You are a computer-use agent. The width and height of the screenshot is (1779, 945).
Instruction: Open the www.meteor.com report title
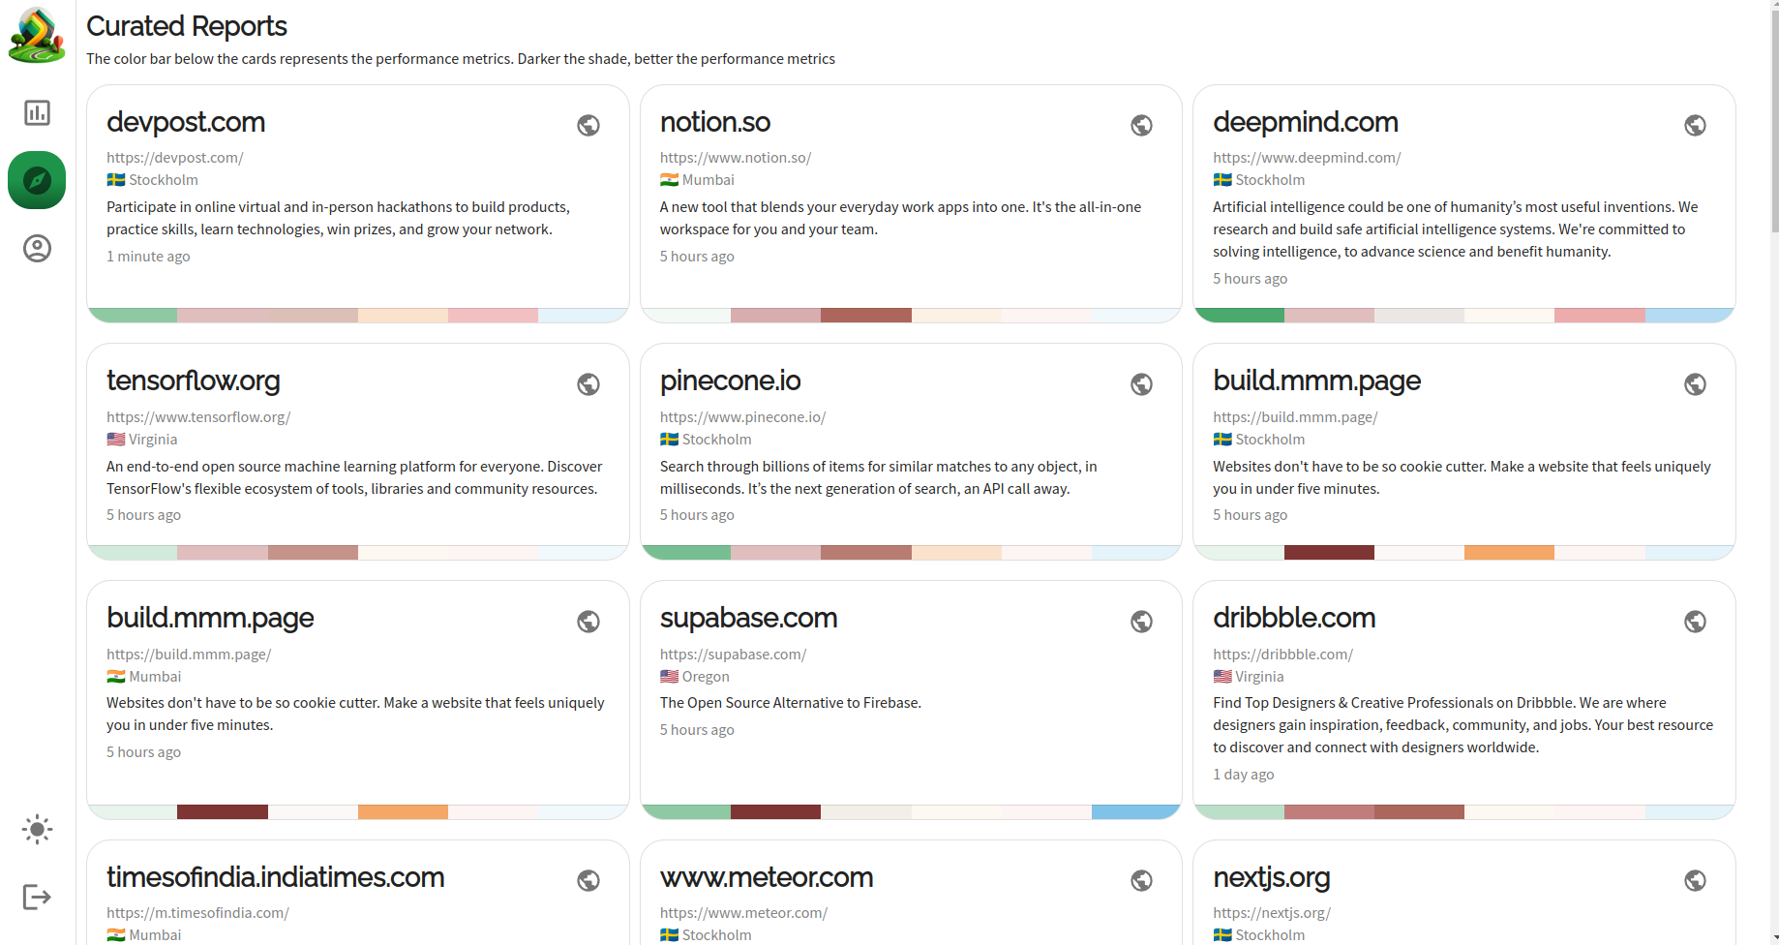[767, 877]
